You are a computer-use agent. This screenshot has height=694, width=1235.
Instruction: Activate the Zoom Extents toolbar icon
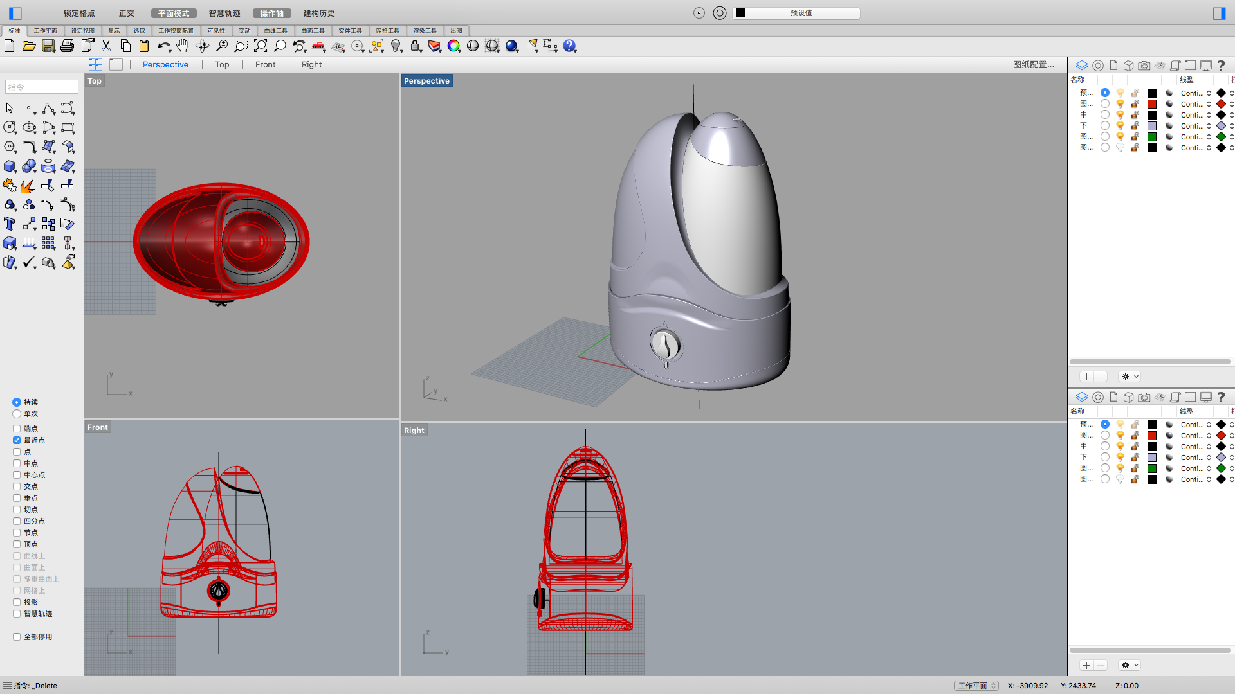pyautogui.click(x=261, y=46)
